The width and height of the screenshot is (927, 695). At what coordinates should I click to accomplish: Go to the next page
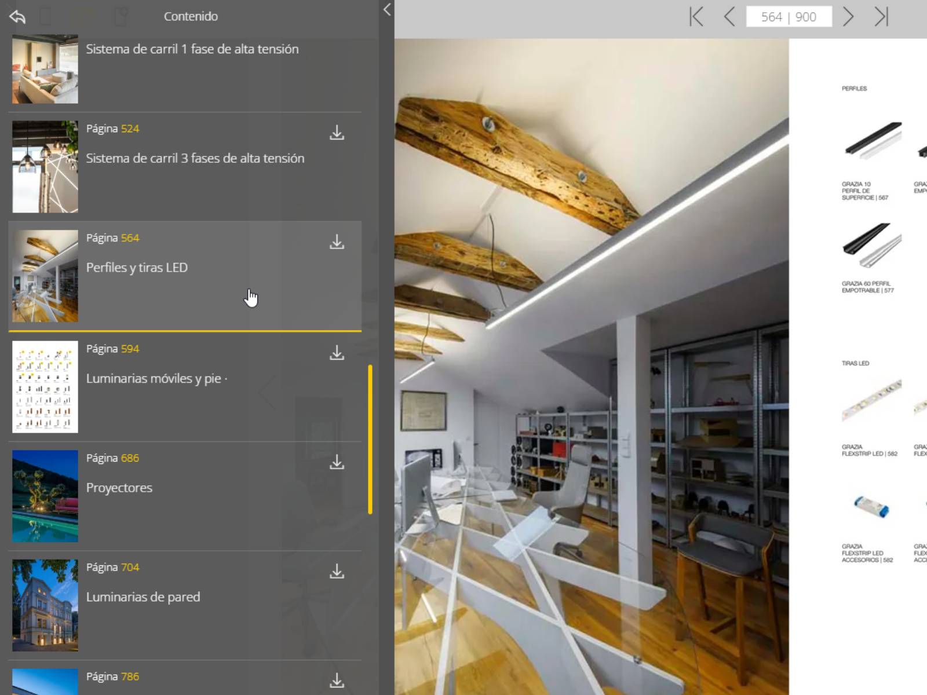pyautogui.click(x=848, y=17)
